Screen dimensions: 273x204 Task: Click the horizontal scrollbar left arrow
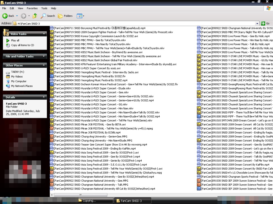[x=52, y=195]
